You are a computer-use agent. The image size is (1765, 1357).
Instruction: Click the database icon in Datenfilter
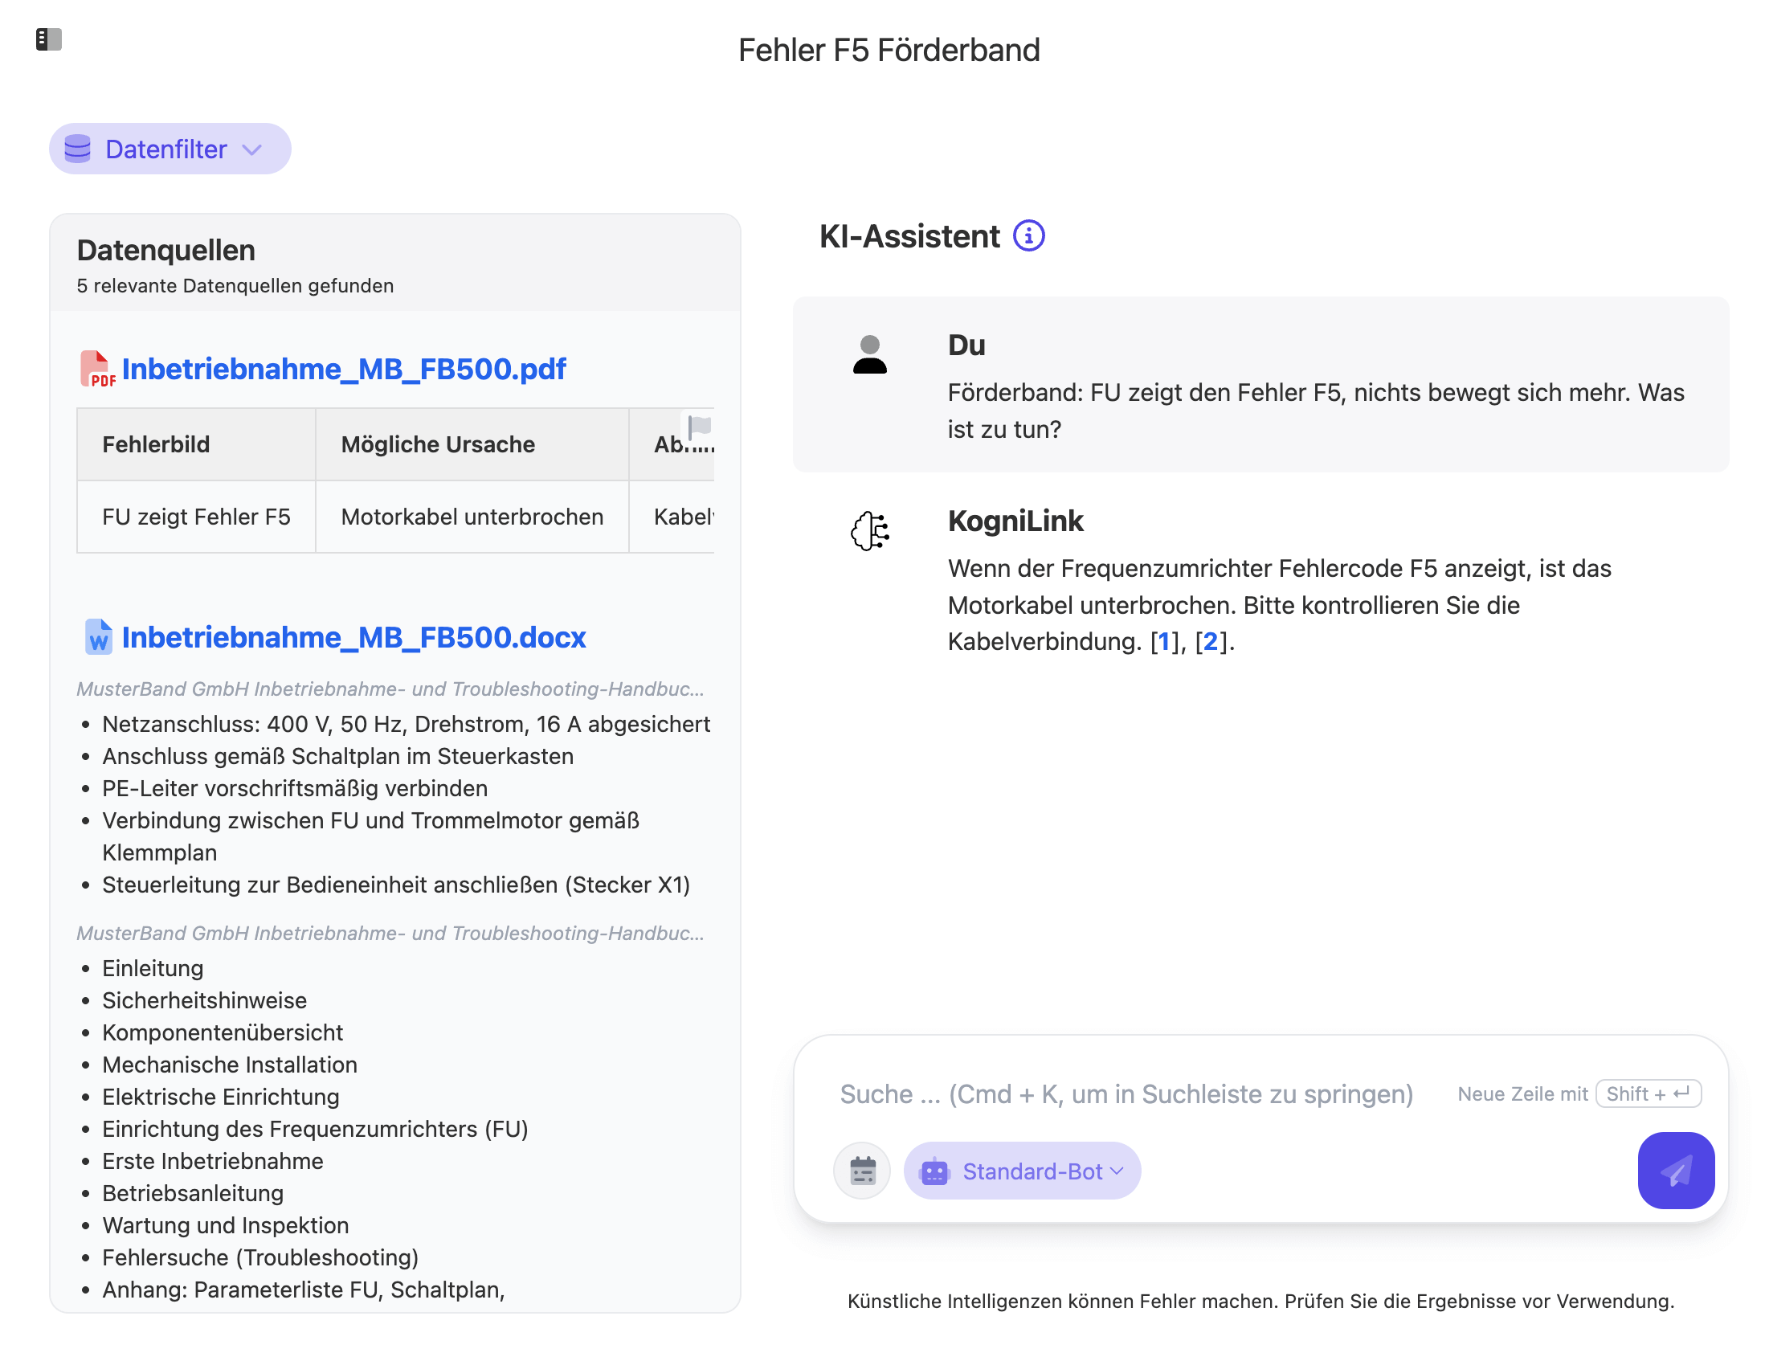coord(78,149)
